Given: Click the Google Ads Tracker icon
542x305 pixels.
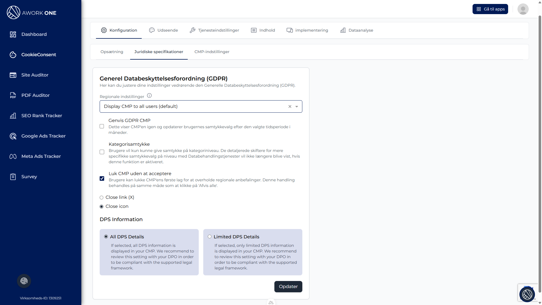Looking at the screenshot, I should click(13, 136).
